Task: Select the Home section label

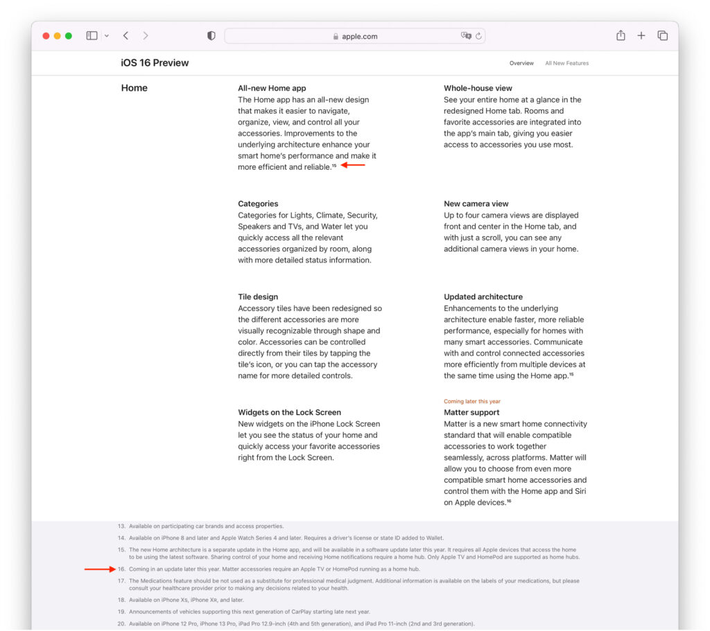Action: pos(134,88)
